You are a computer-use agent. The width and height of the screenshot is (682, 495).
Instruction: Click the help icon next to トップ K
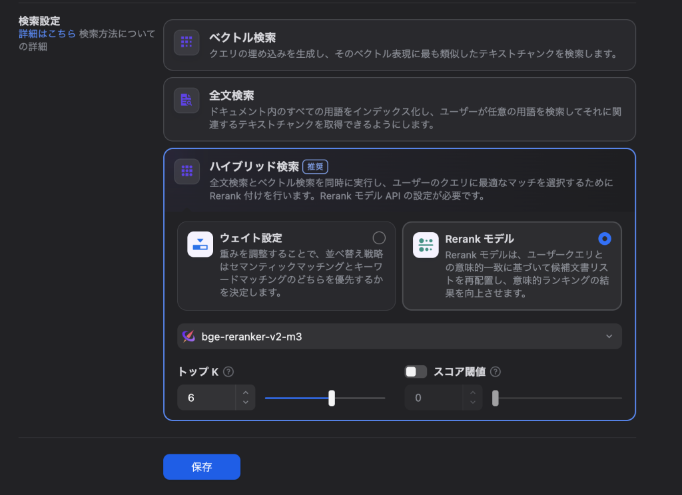229,373
